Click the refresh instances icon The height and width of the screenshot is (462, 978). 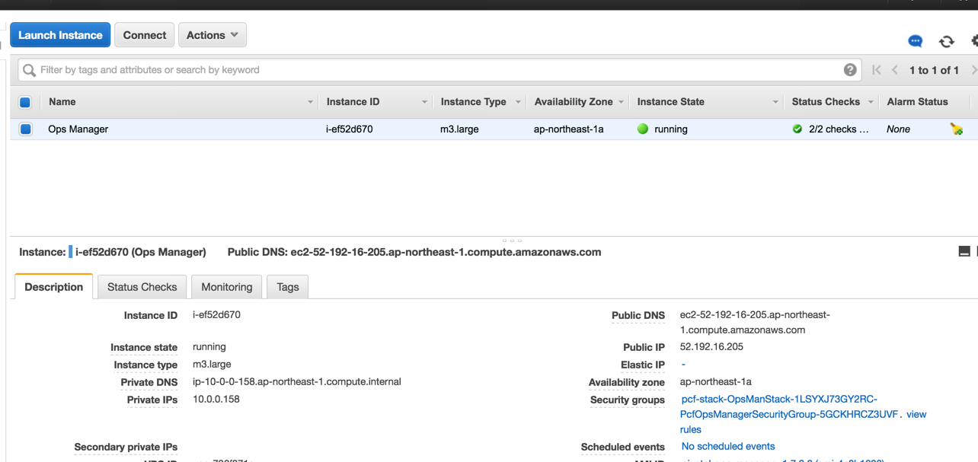(x=946, y=42)
